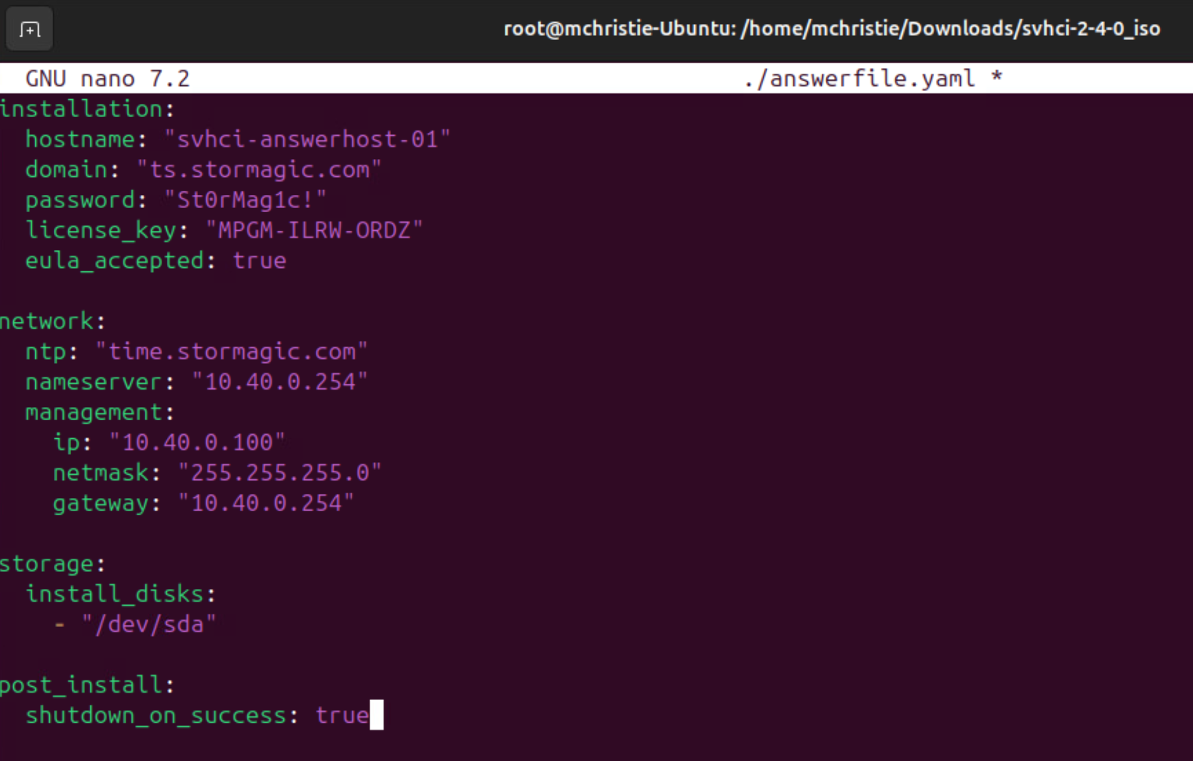The image size is (1193, 761).
Task: Click the management ip value 10.40.0.100
Action: [x=197, y=442]
